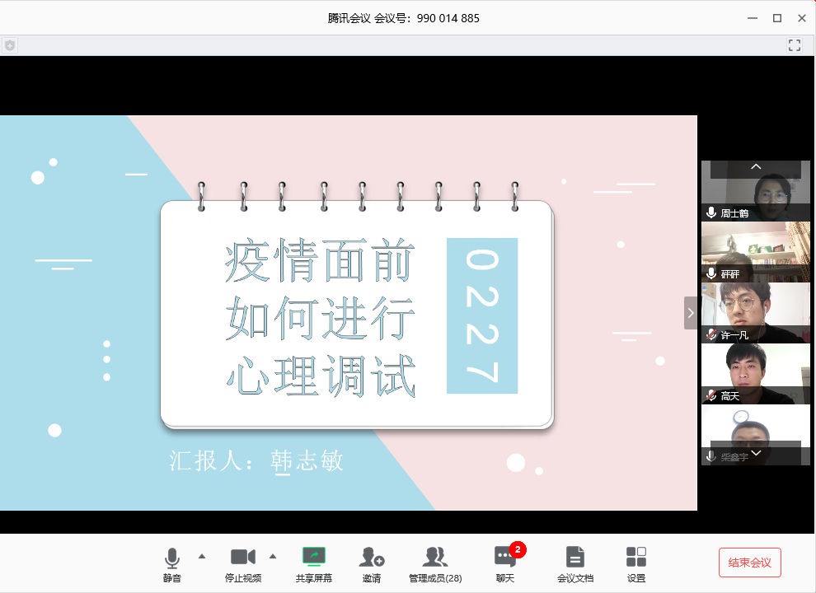Select 高天's video thumbnail

click(755, 373)
